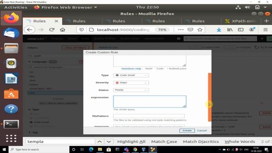Open page actions three-dot menu

181,30
